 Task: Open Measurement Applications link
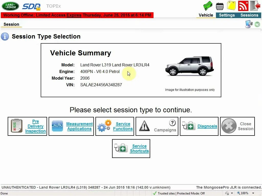[79, 126]
